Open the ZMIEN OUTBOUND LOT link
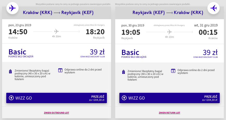 (56, 113)
